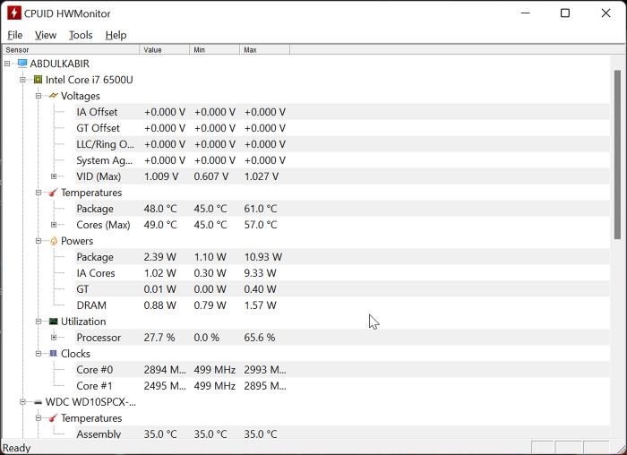Select the Cores (Max) label
The image size is (627, 455).
coord(103,225)
